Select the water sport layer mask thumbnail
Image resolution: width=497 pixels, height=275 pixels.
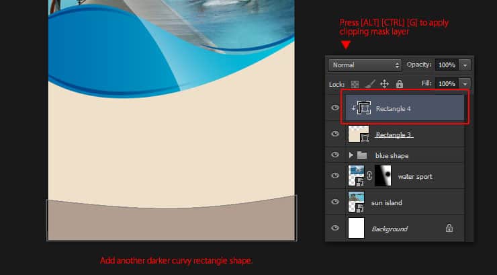(x=382, y=176)
